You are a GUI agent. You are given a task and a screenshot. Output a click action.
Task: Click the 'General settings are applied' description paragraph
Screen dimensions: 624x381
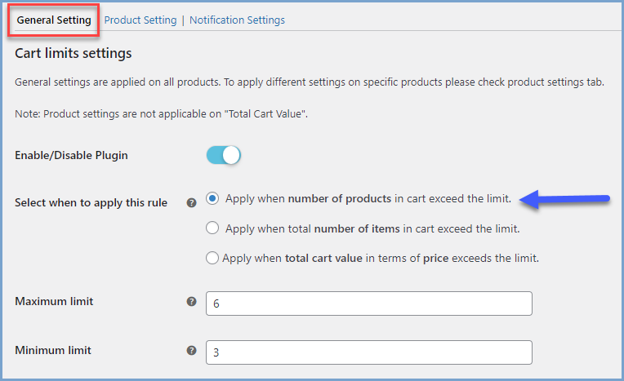coord(310,83)
